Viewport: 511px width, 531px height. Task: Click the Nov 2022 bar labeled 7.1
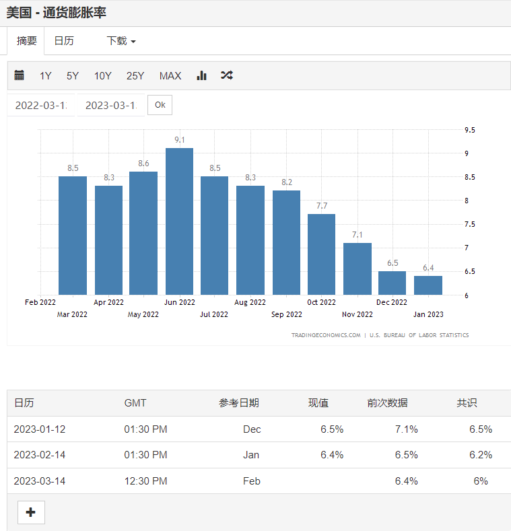357,269
